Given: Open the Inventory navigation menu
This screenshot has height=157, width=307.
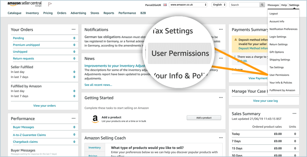Looking at the screenshot, I should point(32,13).
